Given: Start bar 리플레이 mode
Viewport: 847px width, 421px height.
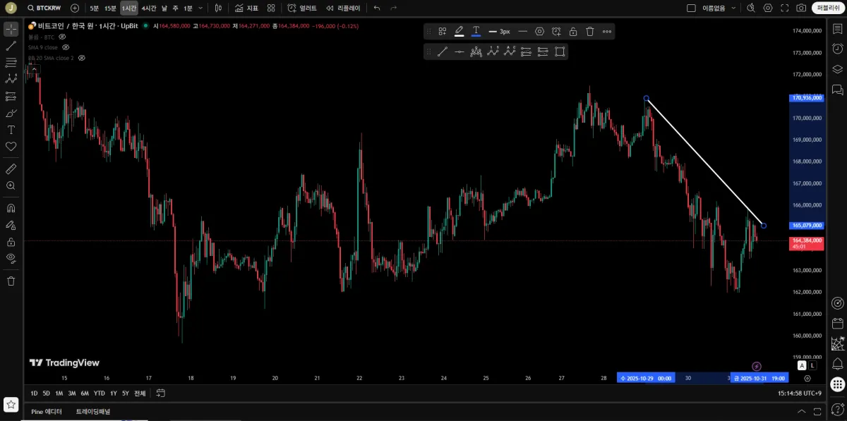Looking at the screenshot, I should (x=343, y=8).
